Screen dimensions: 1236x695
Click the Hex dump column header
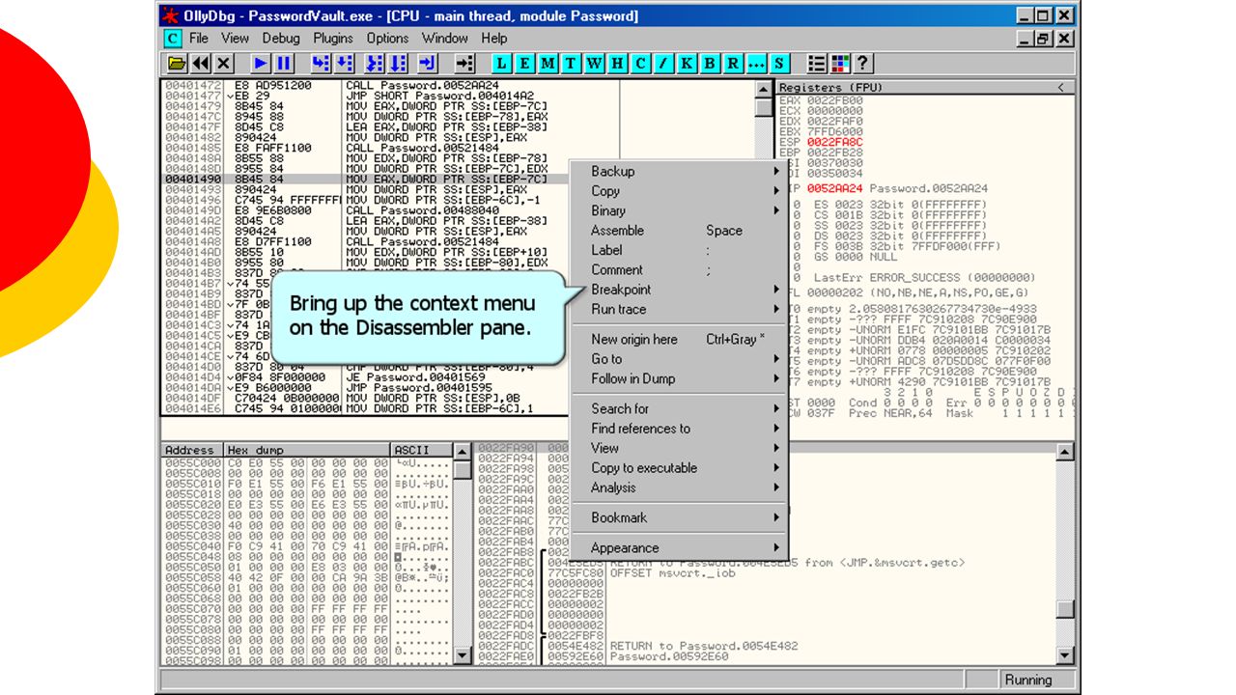pyautogui.click(x=307, y=451)
